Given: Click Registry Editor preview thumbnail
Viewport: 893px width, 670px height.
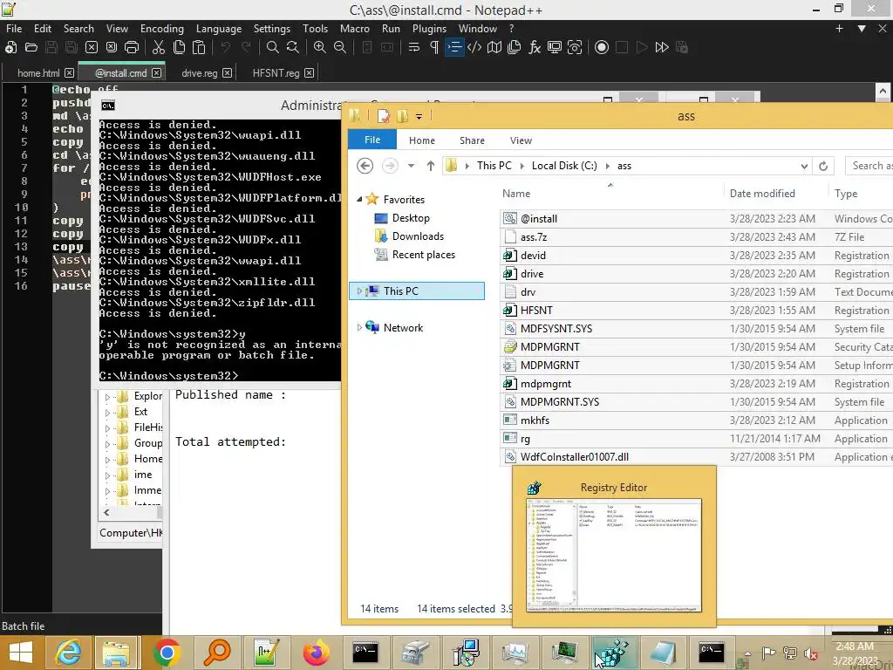Looking at the screenshot, I should 614,556.
